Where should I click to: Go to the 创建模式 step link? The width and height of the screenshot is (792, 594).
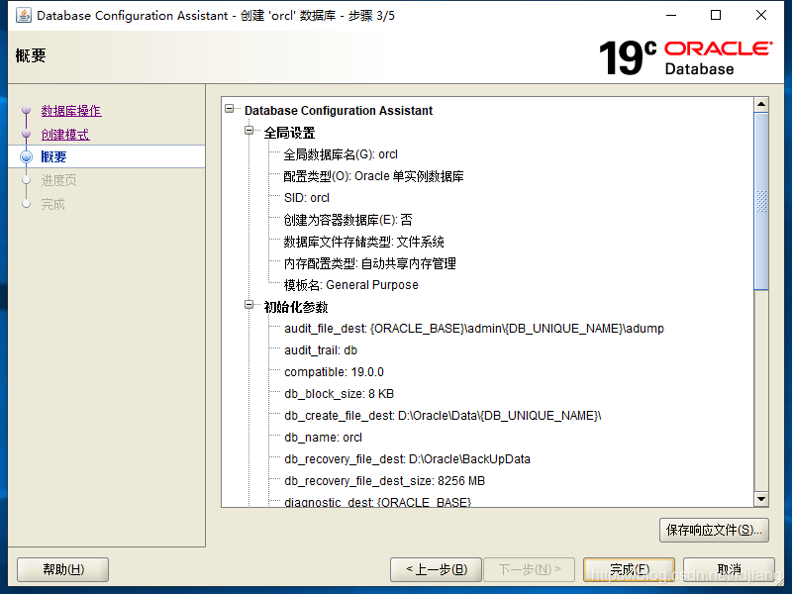pyautogui.click(x=65, y=135)
